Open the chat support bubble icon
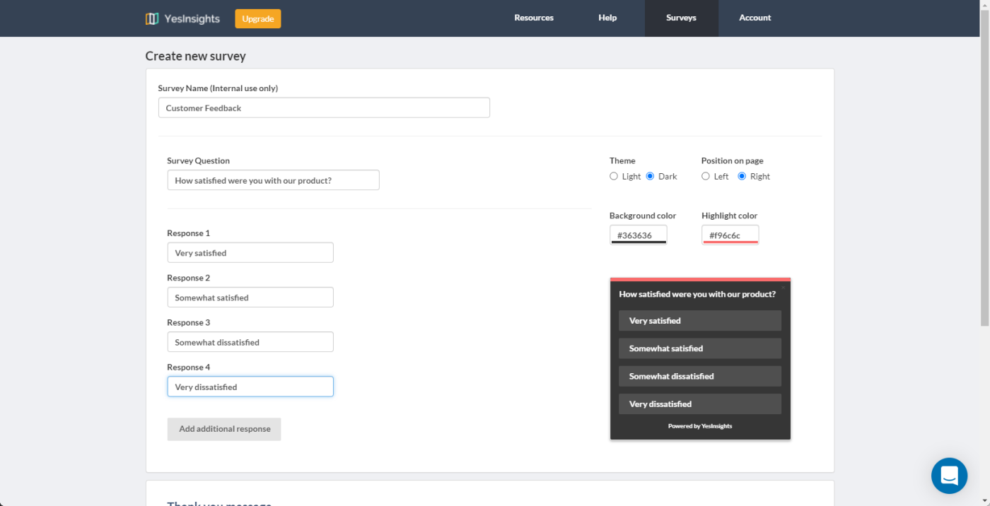Image resolution: width=990 pixels, height=506 pixels. 949,476
